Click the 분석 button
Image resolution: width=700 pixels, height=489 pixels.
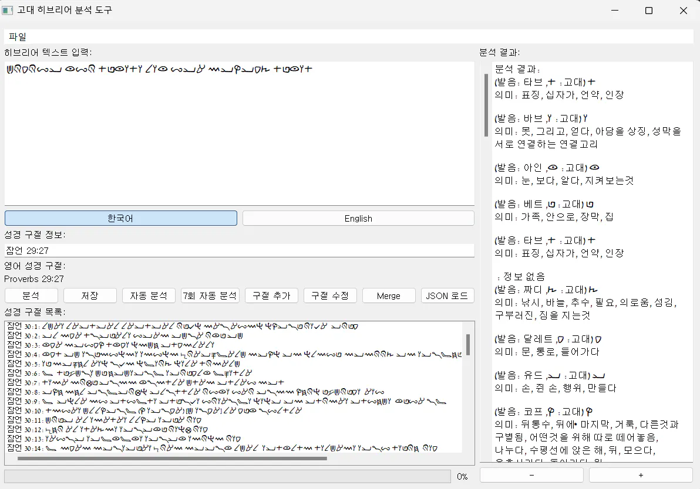[31, 296]
